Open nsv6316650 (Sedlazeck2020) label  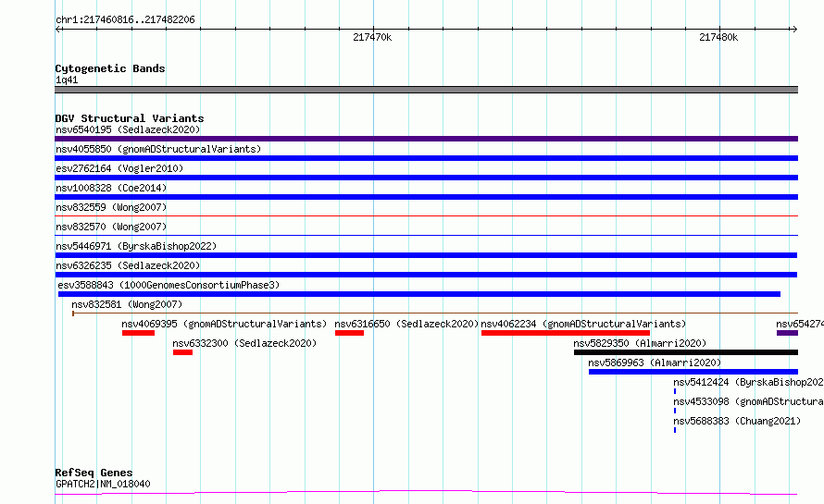[x=406, y=324]
